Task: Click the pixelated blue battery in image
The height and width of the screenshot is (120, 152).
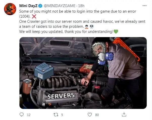Action: coord(44,71)
